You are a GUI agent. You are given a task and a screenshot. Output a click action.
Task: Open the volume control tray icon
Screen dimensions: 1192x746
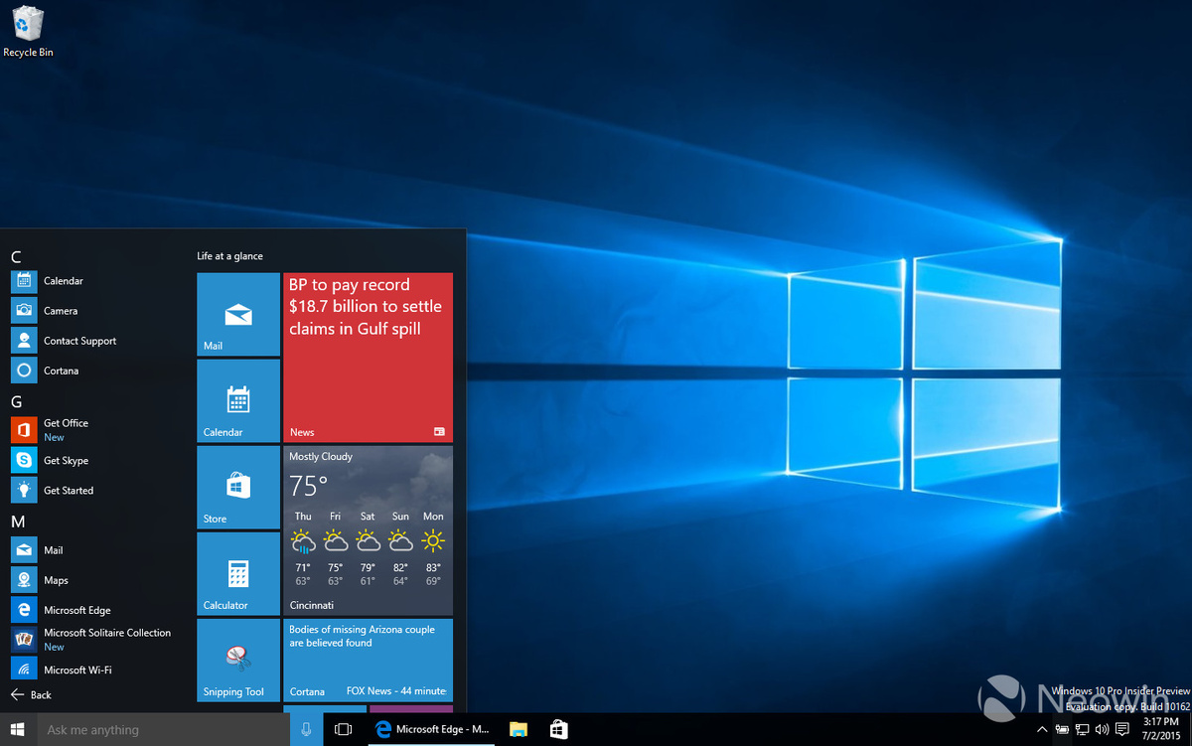coord(1102,729)
